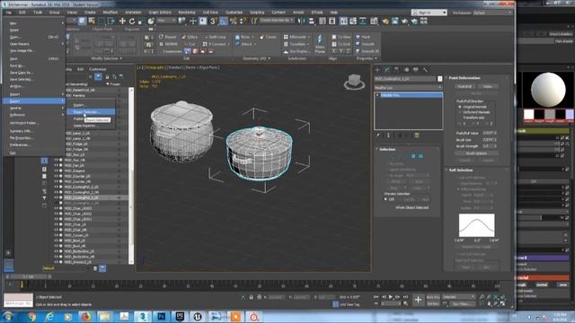Click the Brush Options button
575x323 pixels.
point(476,153)
